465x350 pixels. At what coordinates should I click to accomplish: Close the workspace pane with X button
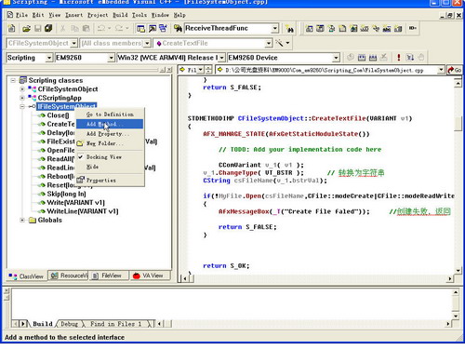[169, 70]
